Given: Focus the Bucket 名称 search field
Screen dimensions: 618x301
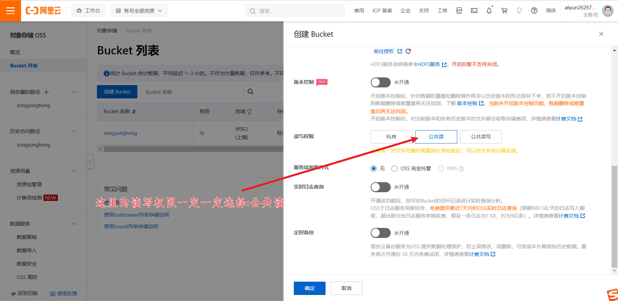Looking at the screenshot, I should pos(192,92).
